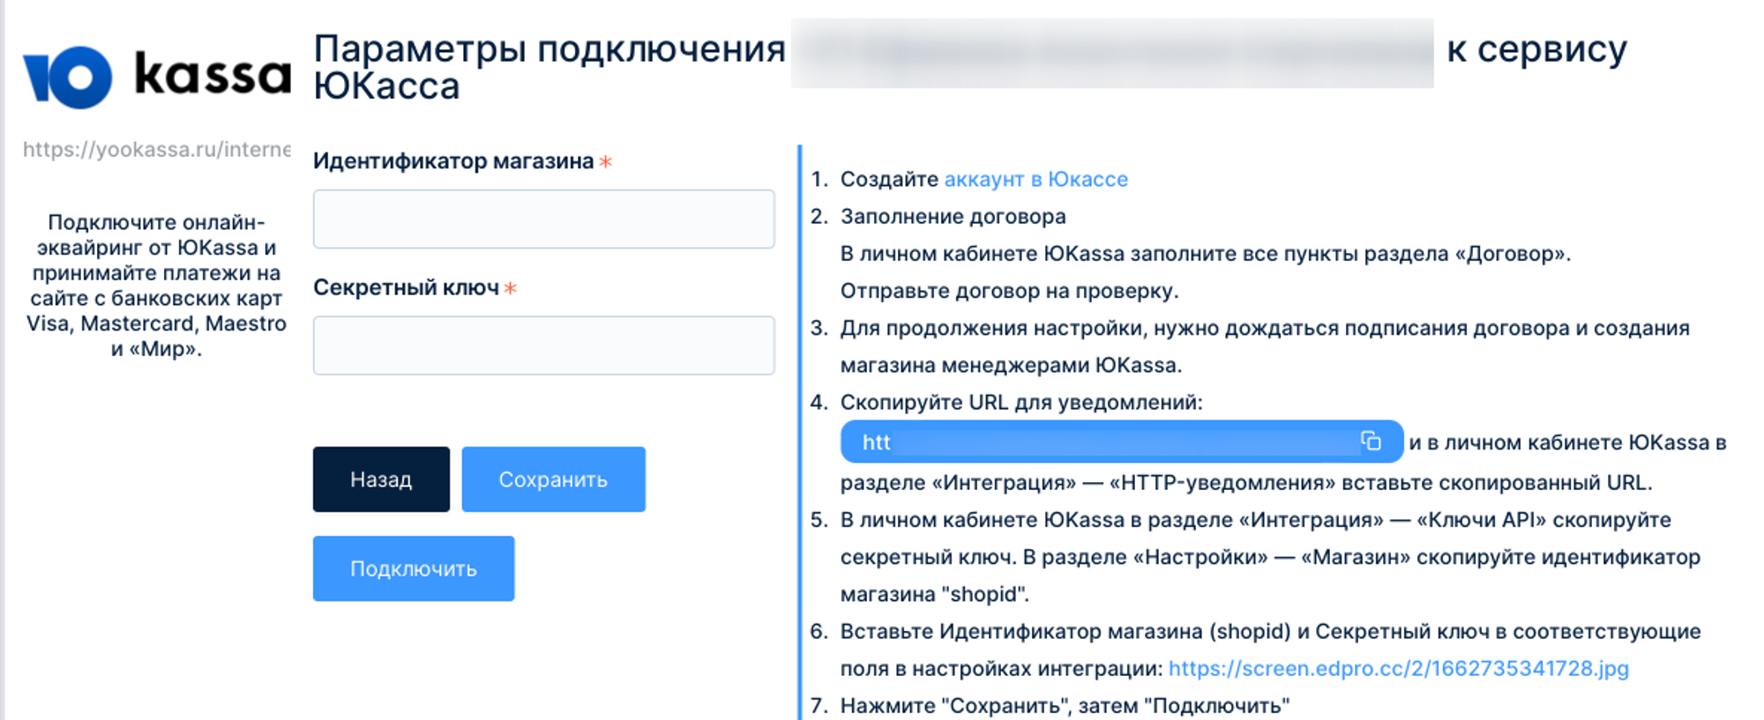Click the Подключите онлайн-эквайринг description text

click(157, 285)
